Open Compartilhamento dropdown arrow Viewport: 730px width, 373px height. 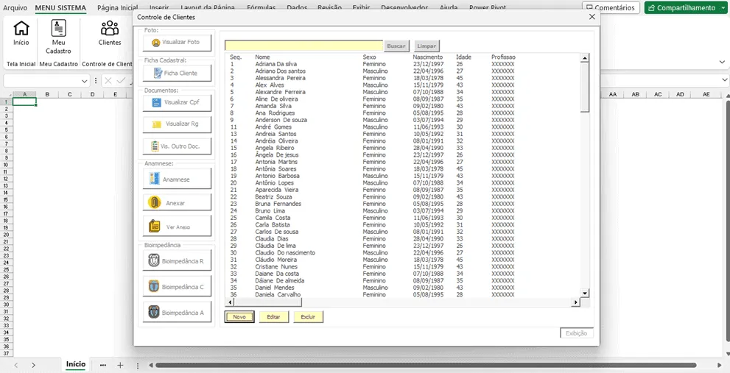click(x=723, y=8)
